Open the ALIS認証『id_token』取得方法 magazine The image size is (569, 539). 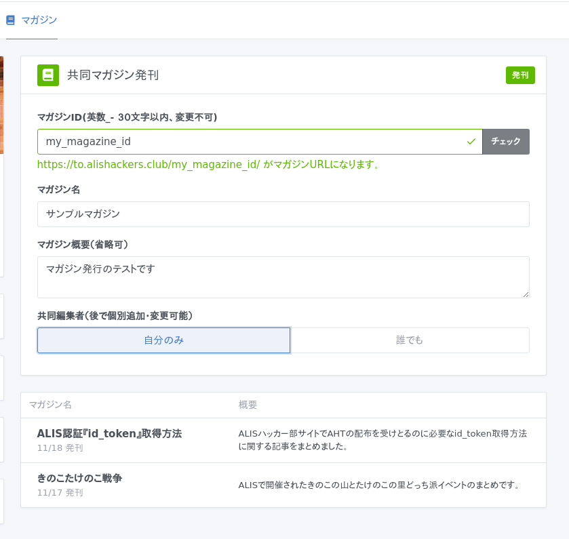click(109, 433)
